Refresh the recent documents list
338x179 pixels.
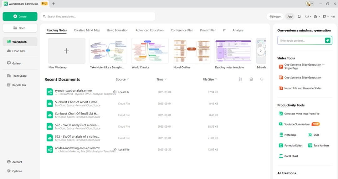[x=262, y=79]
